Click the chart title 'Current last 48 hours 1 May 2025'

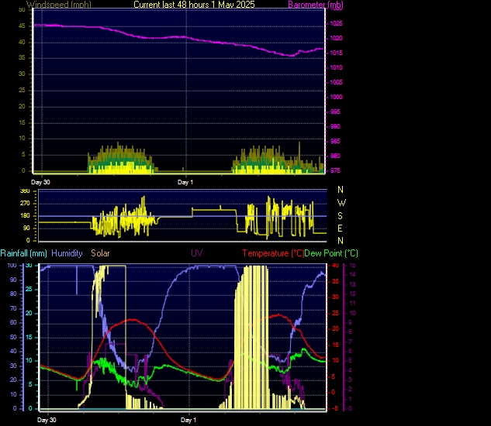pyautogui.click(x=194, y=5)
